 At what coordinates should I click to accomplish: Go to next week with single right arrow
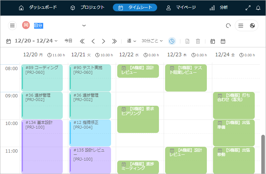pyautogui.click(x=103, y=41)
